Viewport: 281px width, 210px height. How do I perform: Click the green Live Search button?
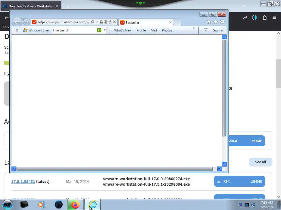click(x=99, y=30)
